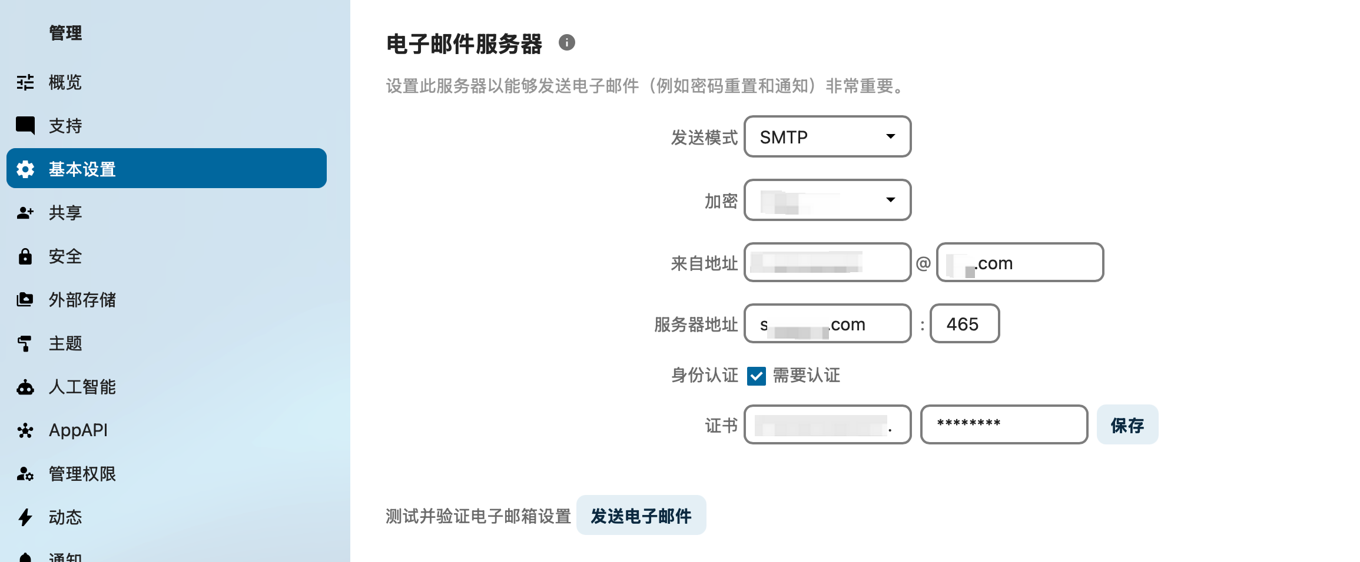Screen dimensions: 1360x562
Task: Click the 人工智能 robot icon
Action: (25, 387)
